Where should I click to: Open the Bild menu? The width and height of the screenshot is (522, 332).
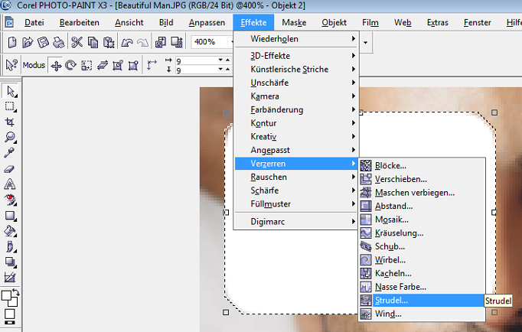(166, 23)
